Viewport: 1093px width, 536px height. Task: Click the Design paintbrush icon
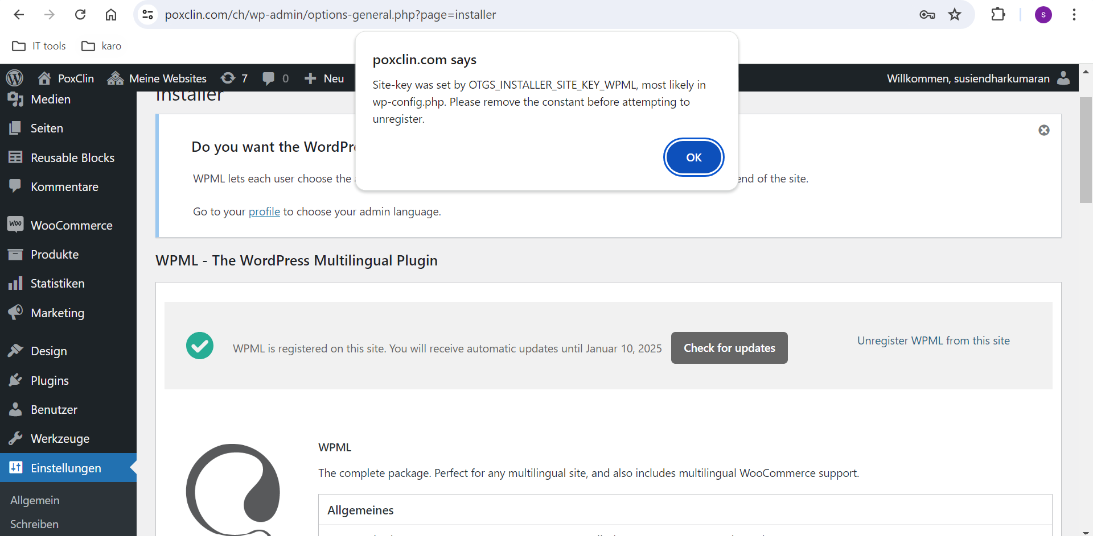tap(15, 350)
